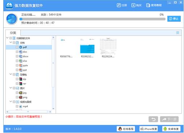184x133 pixels.
Task: Open the f0056776 pdf thumbnail
Action: tap(66, 48)
